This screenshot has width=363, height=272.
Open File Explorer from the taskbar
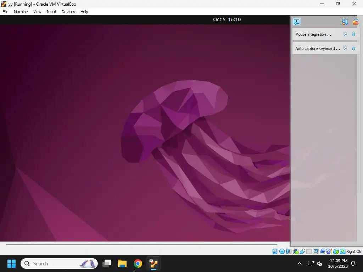[x=122, y=263]
